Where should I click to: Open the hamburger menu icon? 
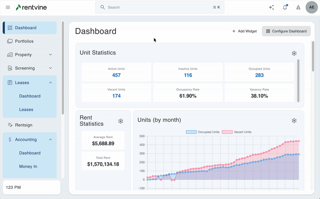[x=8, y=7]
